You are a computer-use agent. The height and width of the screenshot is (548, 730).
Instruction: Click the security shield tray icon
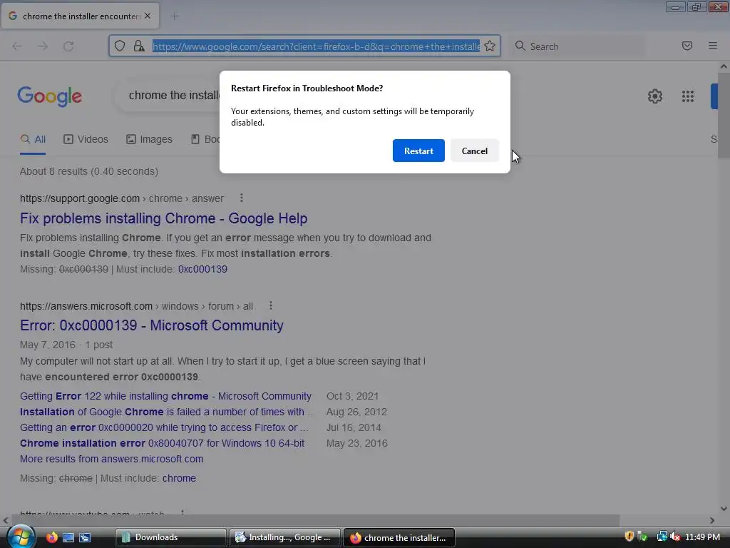click(x=629, y=537)
